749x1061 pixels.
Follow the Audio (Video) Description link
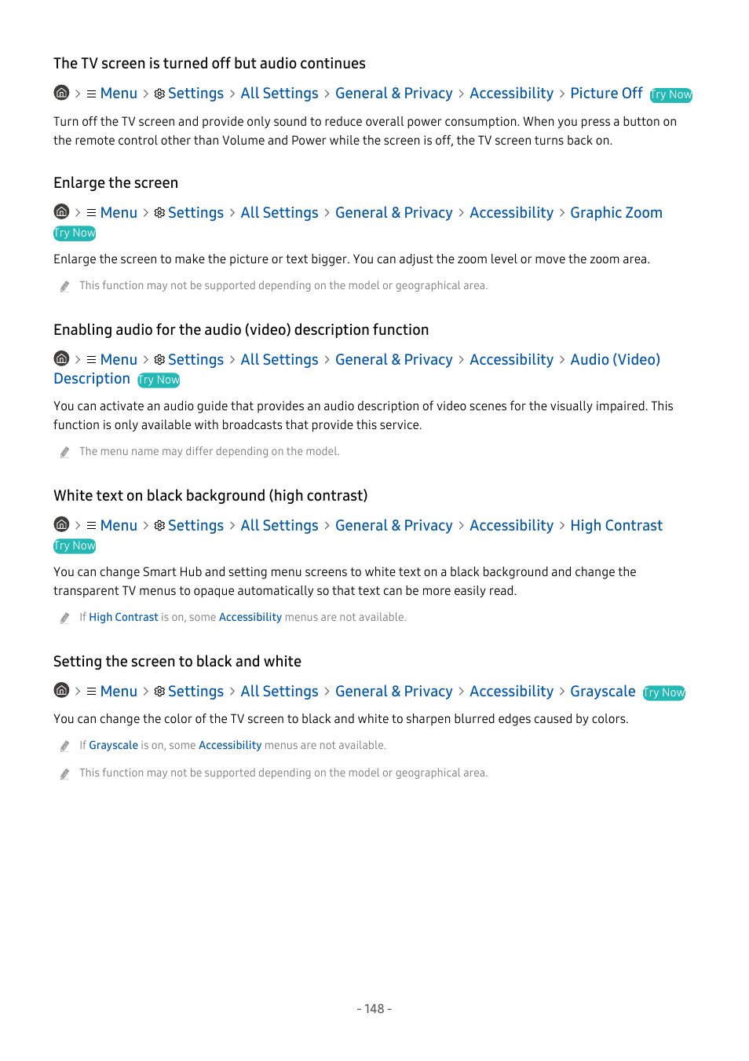[x=615, y=360]
